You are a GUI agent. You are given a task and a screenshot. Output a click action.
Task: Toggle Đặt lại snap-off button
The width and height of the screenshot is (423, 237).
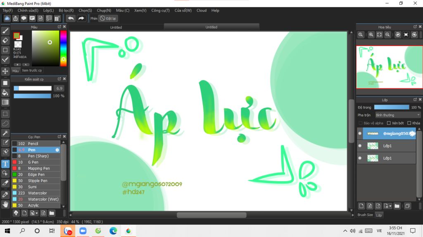pos(108,18)
